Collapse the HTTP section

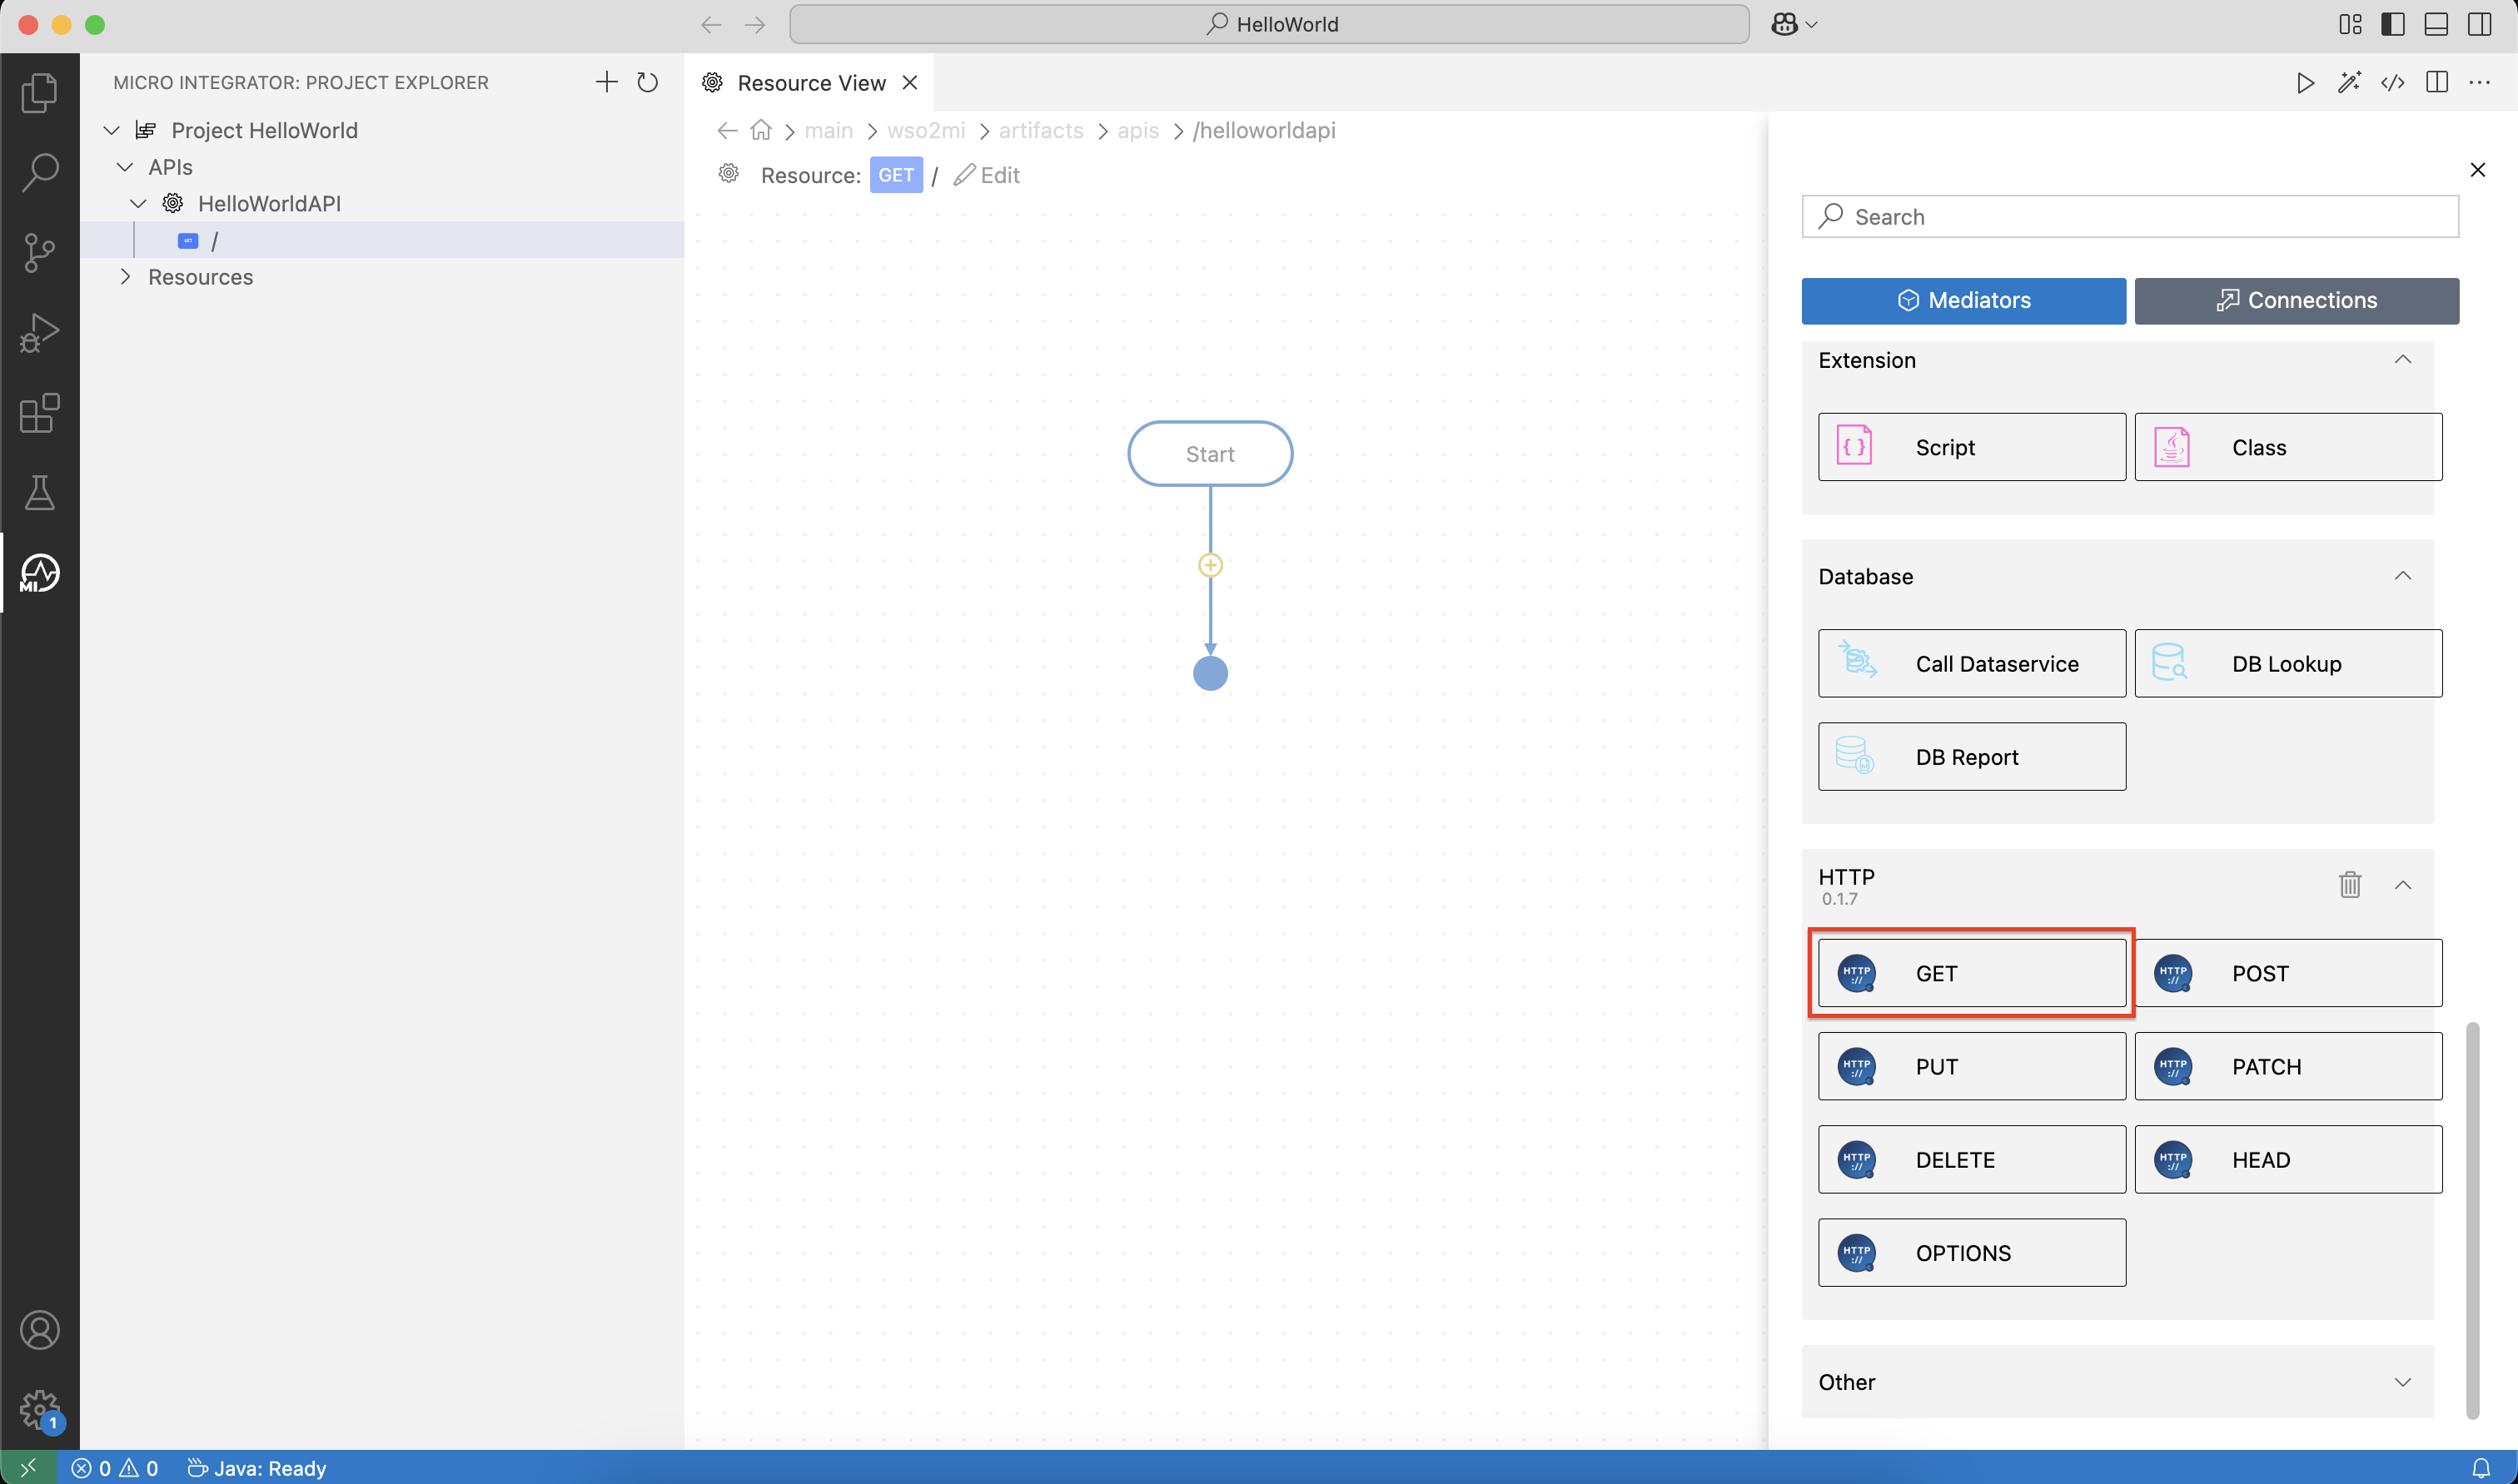click(x=2402, y=885)
